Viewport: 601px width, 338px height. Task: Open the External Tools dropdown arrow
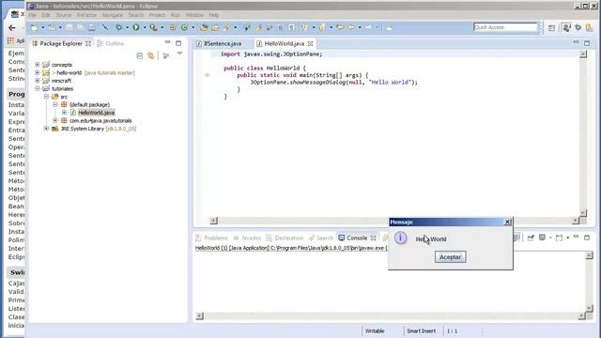162,27
